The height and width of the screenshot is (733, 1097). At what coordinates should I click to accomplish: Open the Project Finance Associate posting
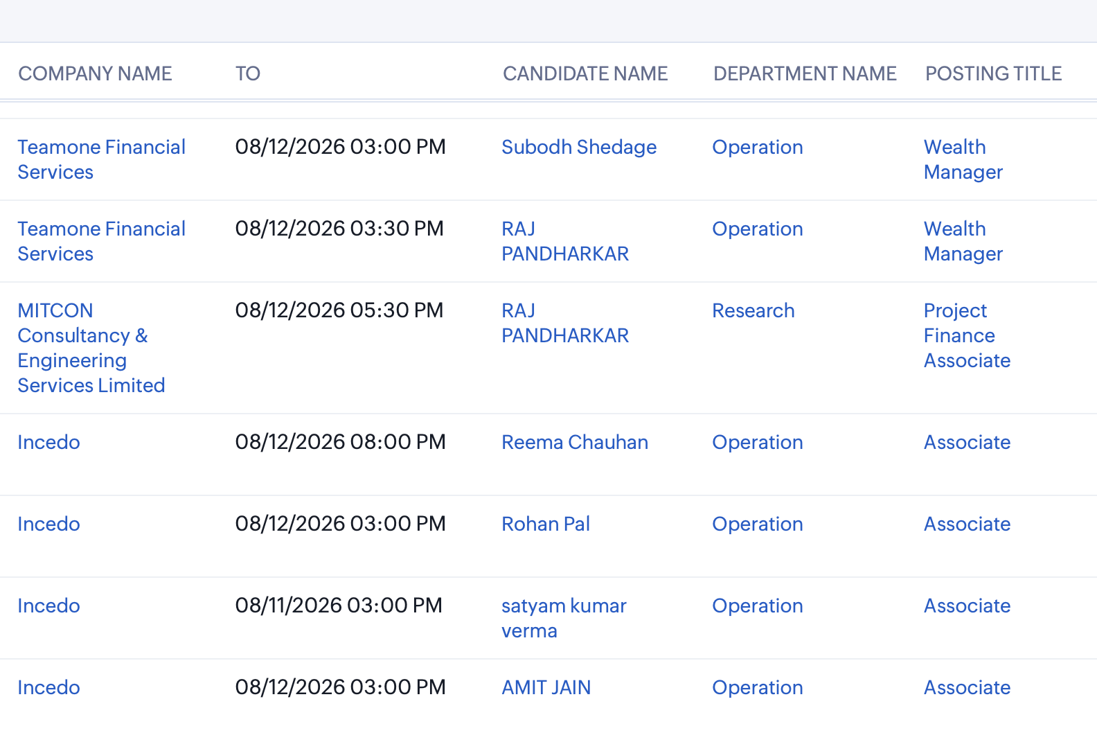click(967, 335)
